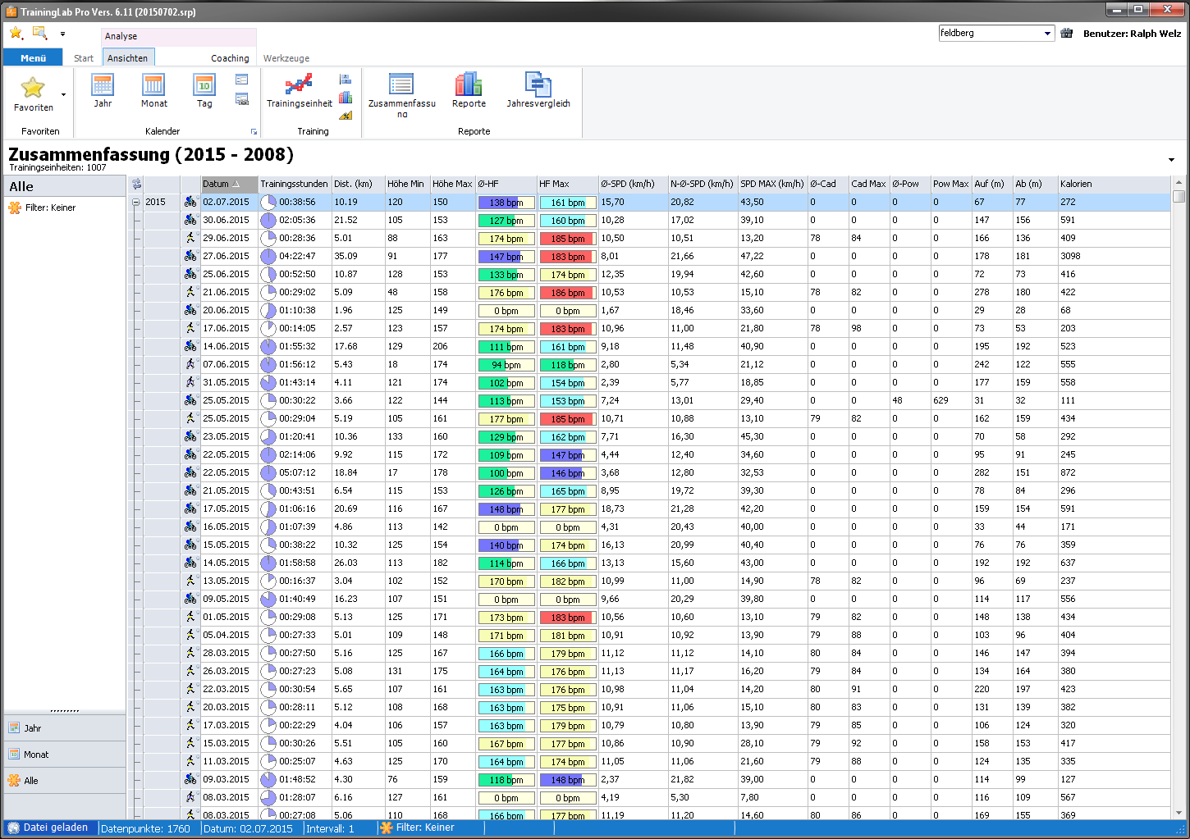Click the star icon in the quick access toolbar
Viewport: 1190px width, 839px height.
(16, 33)
